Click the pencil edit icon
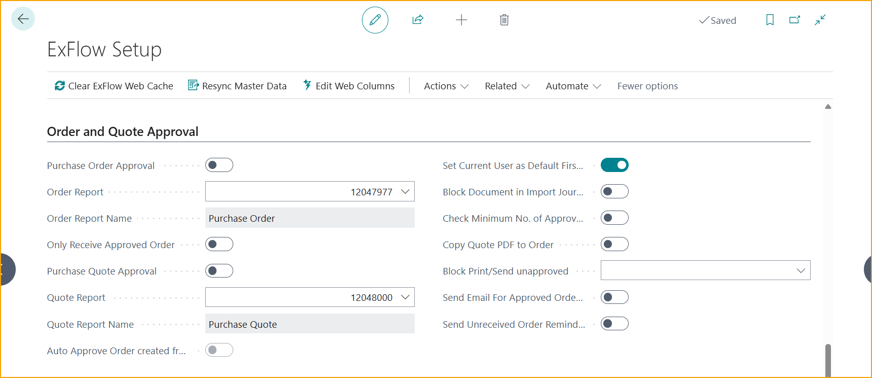The image size is (872, 378). pos(375,20)
